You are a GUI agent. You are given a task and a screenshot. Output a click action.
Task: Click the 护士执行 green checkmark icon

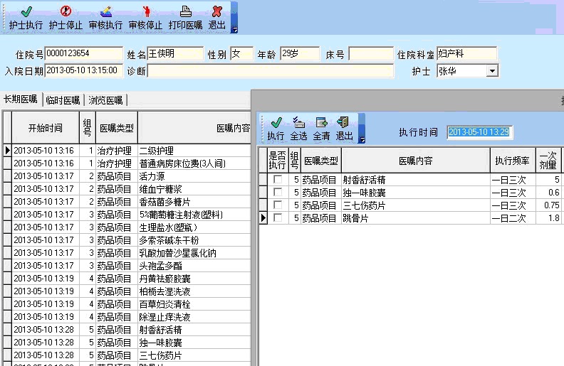26,11
